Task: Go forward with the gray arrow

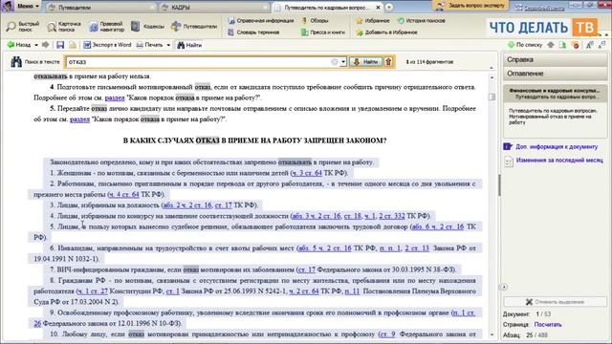Action: [x=45, y=45]
